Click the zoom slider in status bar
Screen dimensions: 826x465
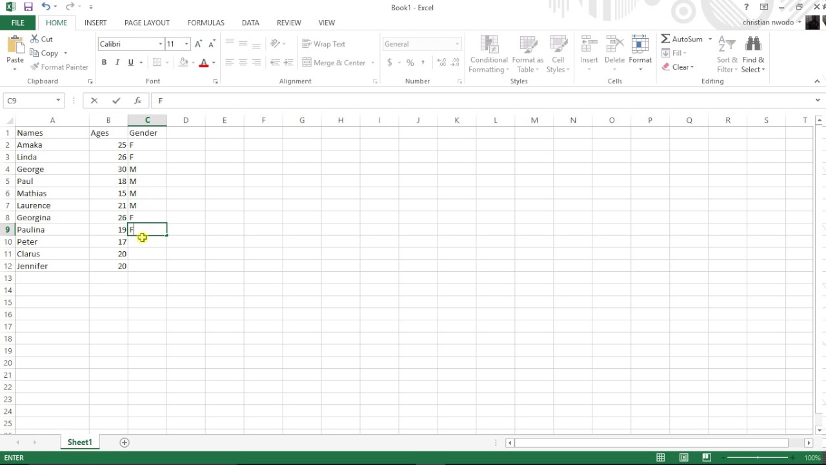click(758, 458)
